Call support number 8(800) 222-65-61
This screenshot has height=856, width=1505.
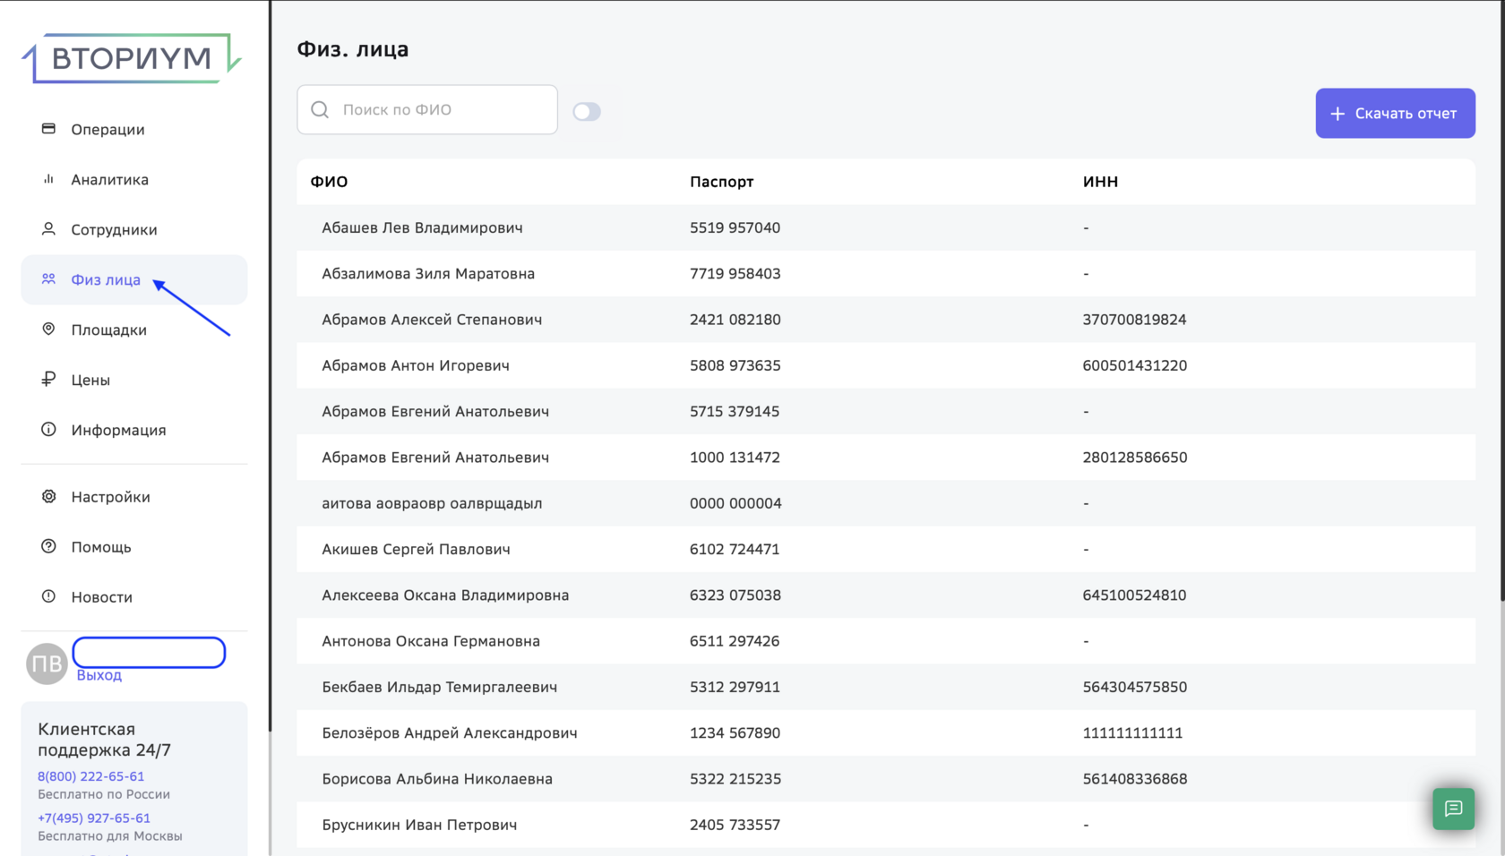pos(90,776)
